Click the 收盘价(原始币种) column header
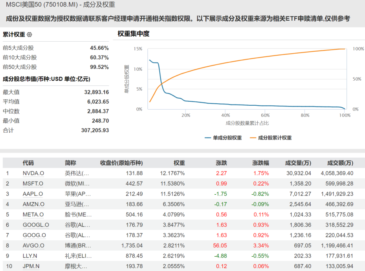 click(x=121, y=163)
